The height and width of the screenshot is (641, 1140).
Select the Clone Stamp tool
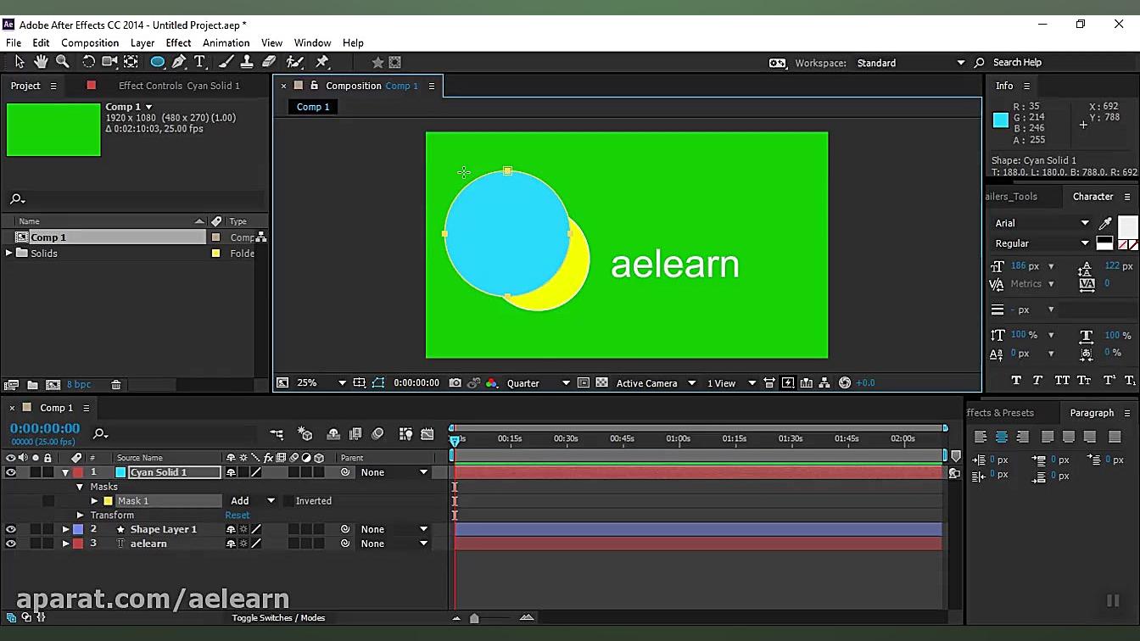(x=247, y=62)
